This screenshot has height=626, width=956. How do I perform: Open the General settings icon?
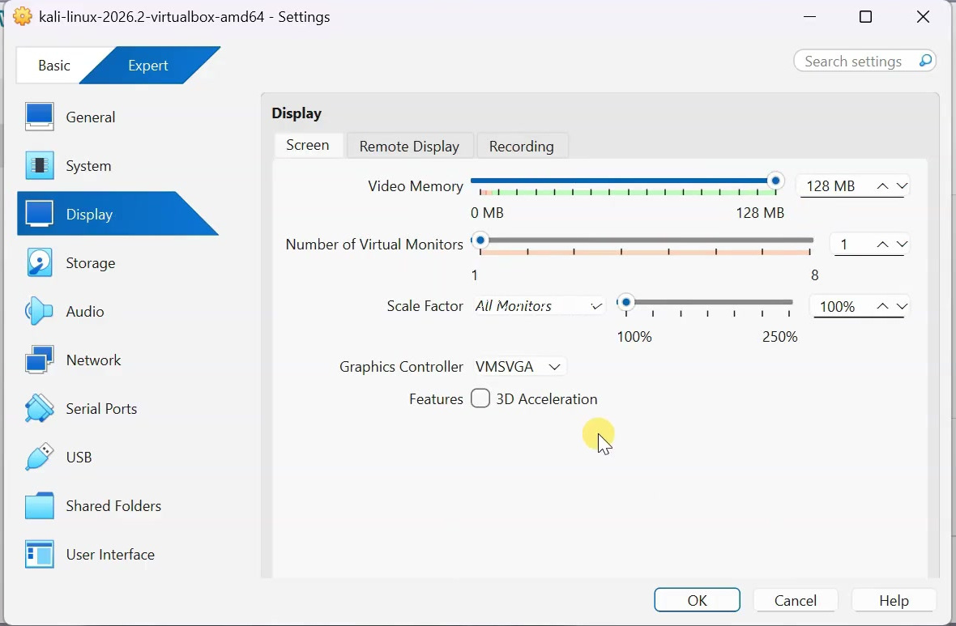click(x=39, y=117)
